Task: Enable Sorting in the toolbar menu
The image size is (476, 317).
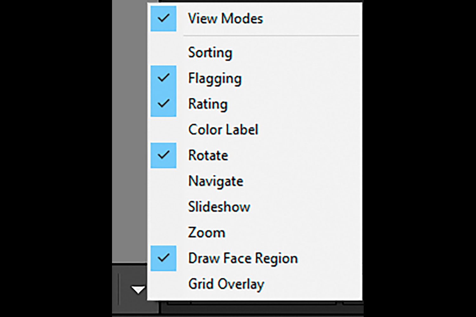Action: coord(210,53)
